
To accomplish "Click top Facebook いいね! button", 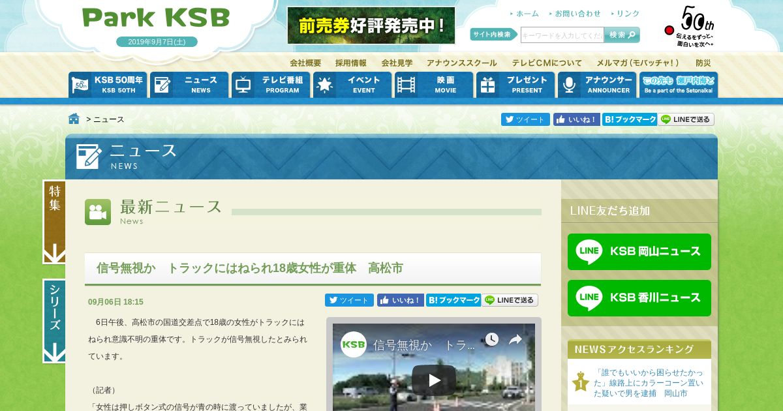I will [577, 119].
